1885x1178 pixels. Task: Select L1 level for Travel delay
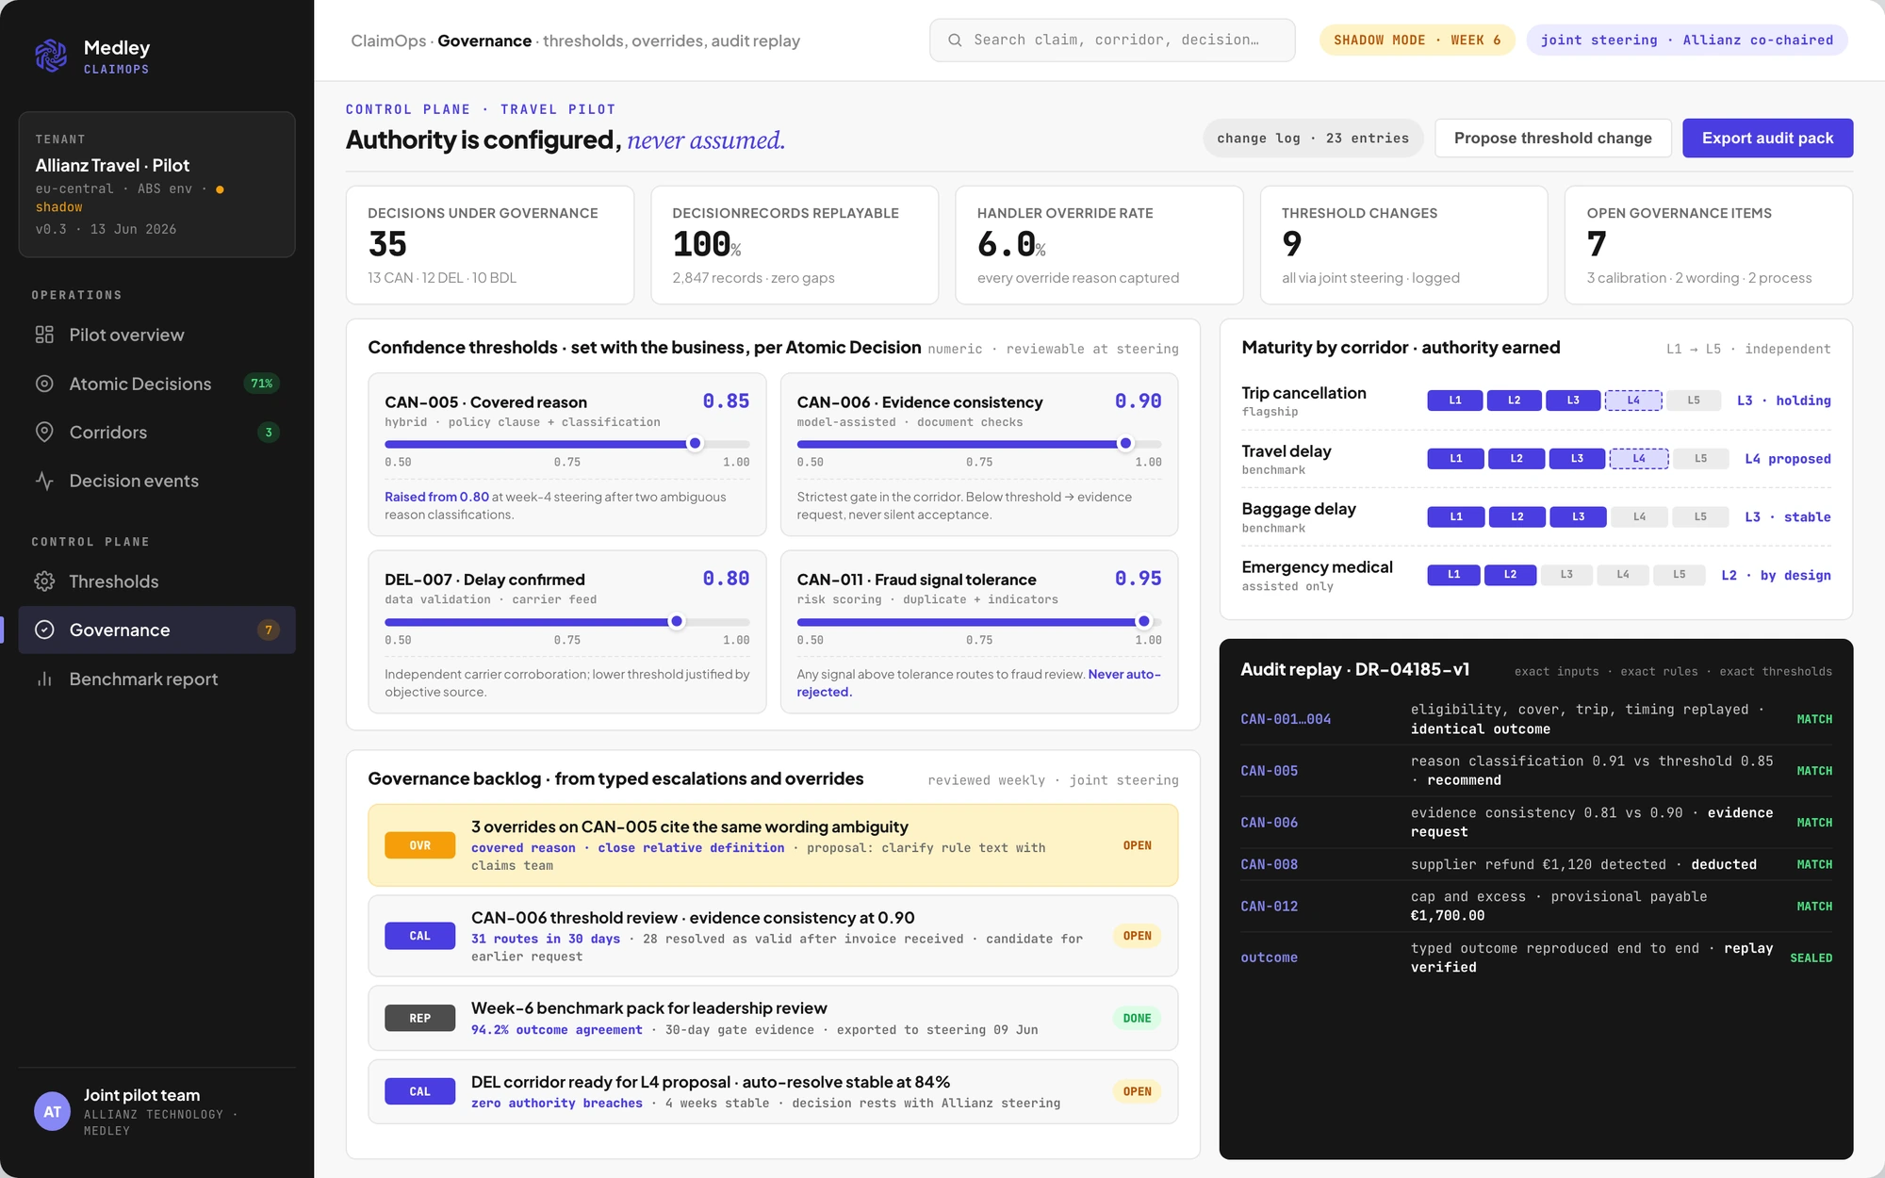pos(1456,459)
